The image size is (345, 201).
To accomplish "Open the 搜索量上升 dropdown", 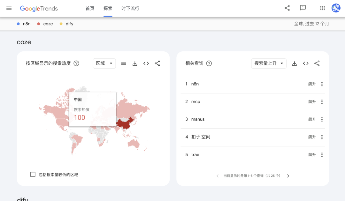I will click(269, 63).
